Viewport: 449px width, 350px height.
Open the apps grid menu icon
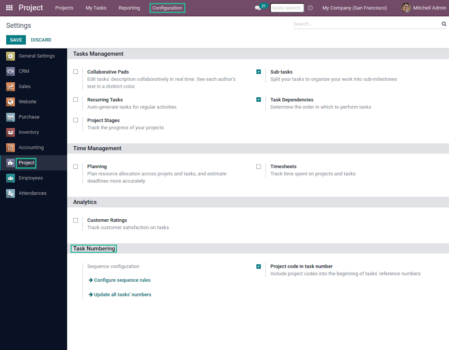coord(10,8)
